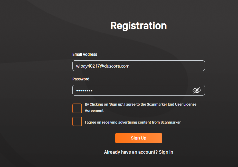The image size is (238, 167).
Task: Open the Scanmarker End User License link
Action: click(x=172, y=104)
